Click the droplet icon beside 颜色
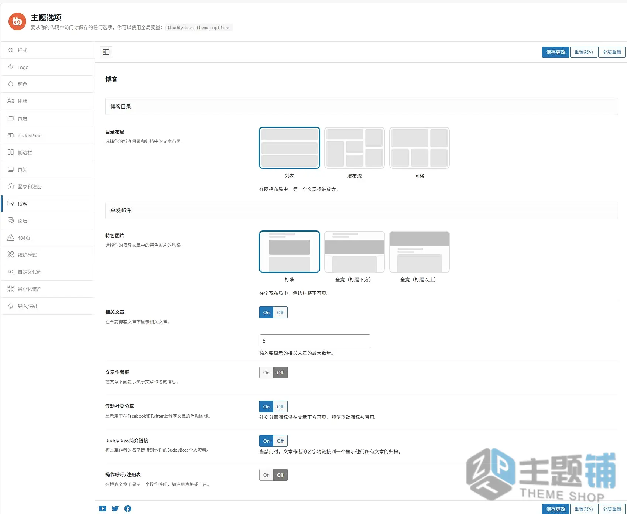This screenshot has width=627, height=514. 11,84
